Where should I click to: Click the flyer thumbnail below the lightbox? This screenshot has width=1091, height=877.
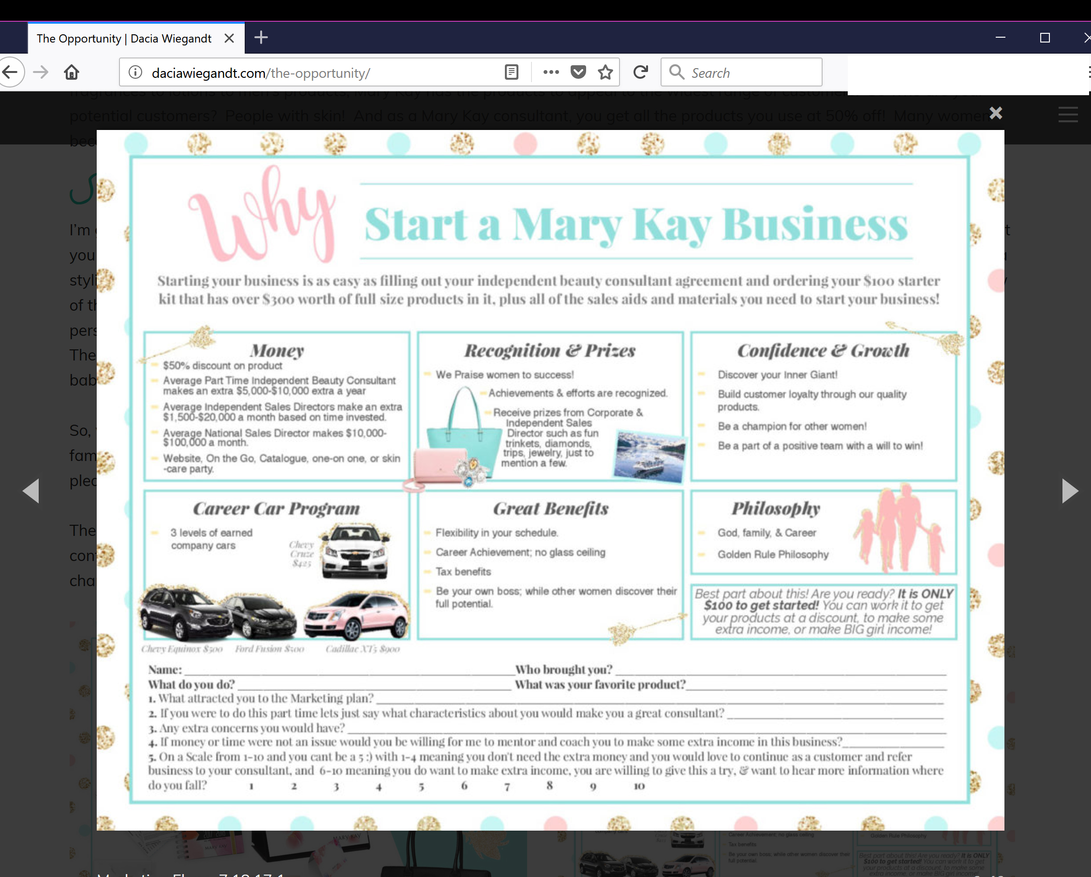click(x=785, y=853)
